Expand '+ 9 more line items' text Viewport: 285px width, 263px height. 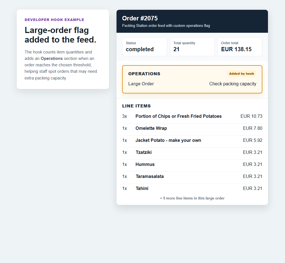[192, 198]
